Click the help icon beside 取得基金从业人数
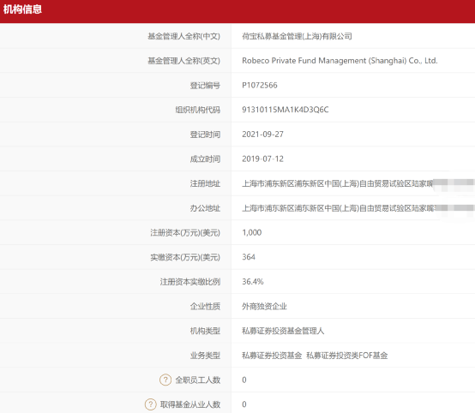This screenshot has width=475, height=413. (x=151, y=404)
